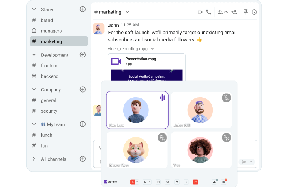Click the muted mic icon on Meow Doe tile

162,138
